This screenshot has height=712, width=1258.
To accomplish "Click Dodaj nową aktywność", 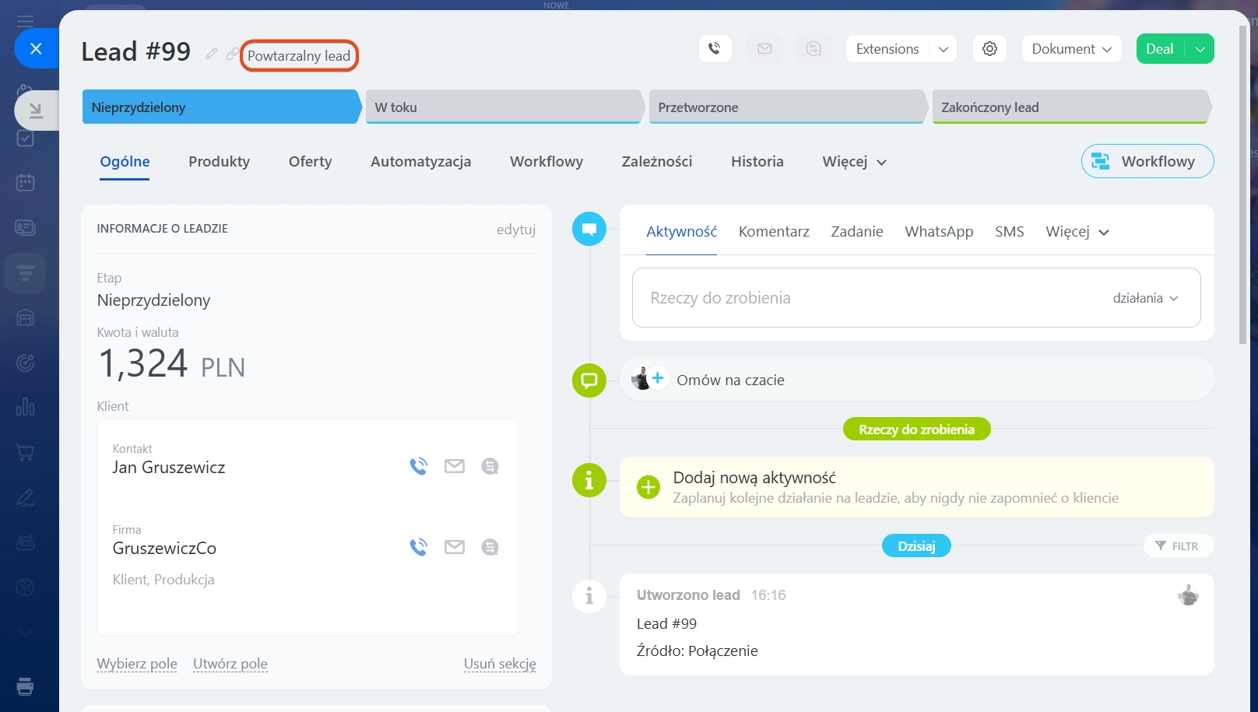I will pyautogui.click(x=754, y=478).
